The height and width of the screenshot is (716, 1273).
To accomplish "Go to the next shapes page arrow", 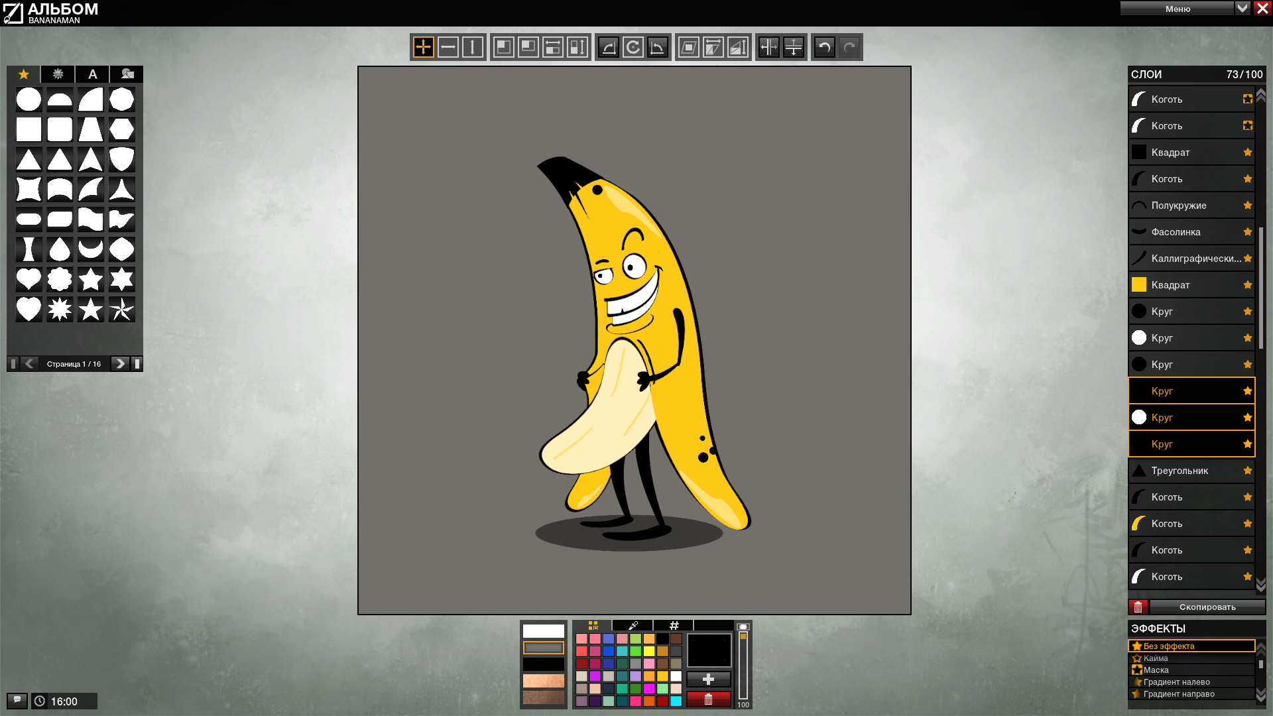I will pos(119,363).
